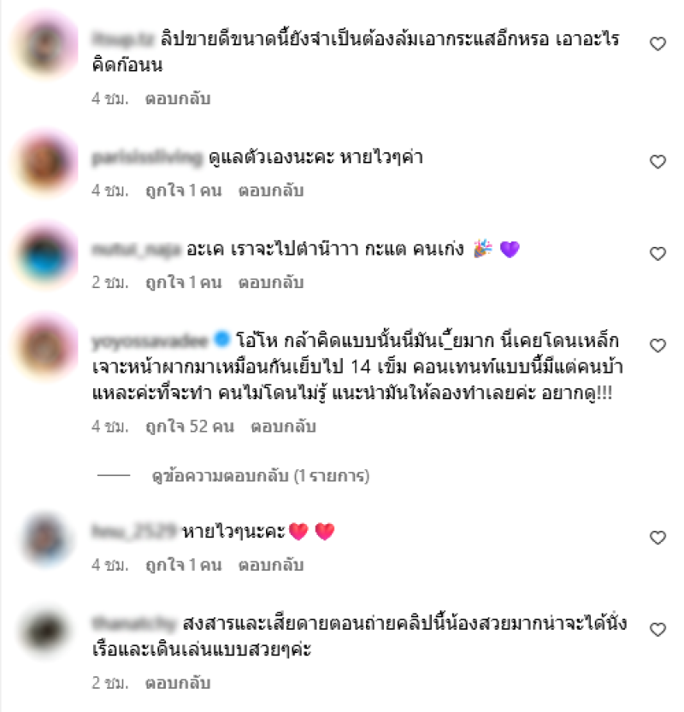Open the verified commenter's profile picture
Viewport: 684px width, 712px height.
(x=45, y=346)
